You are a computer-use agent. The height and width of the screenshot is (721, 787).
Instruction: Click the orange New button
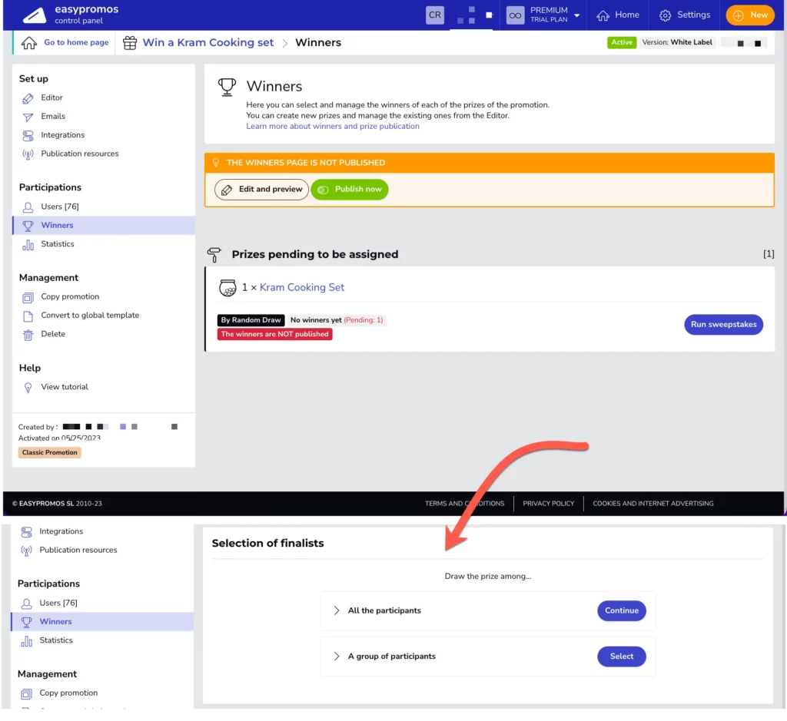[750, 15]
